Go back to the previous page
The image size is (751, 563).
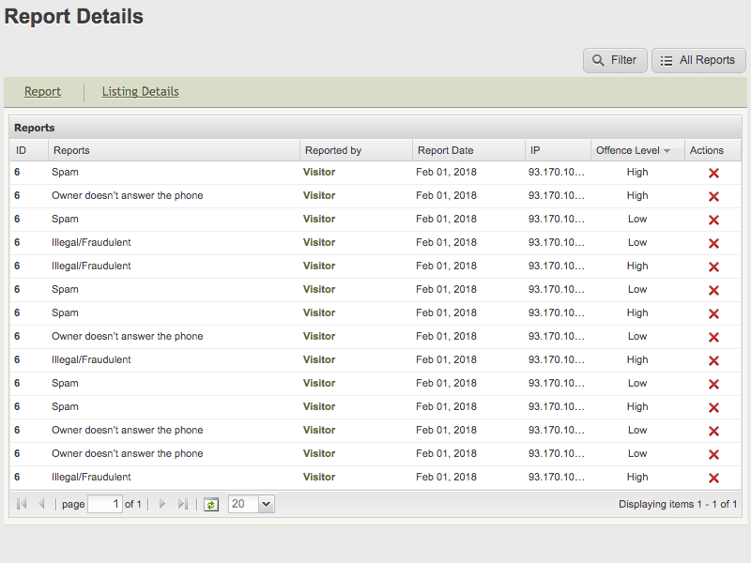point(41,504)
